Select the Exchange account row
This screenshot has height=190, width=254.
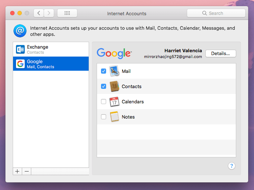point(51,49)
